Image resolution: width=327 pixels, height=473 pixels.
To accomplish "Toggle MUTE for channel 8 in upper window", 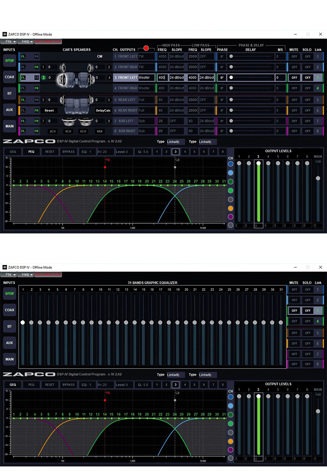I will pyautogui.click(x=294, y=131).
